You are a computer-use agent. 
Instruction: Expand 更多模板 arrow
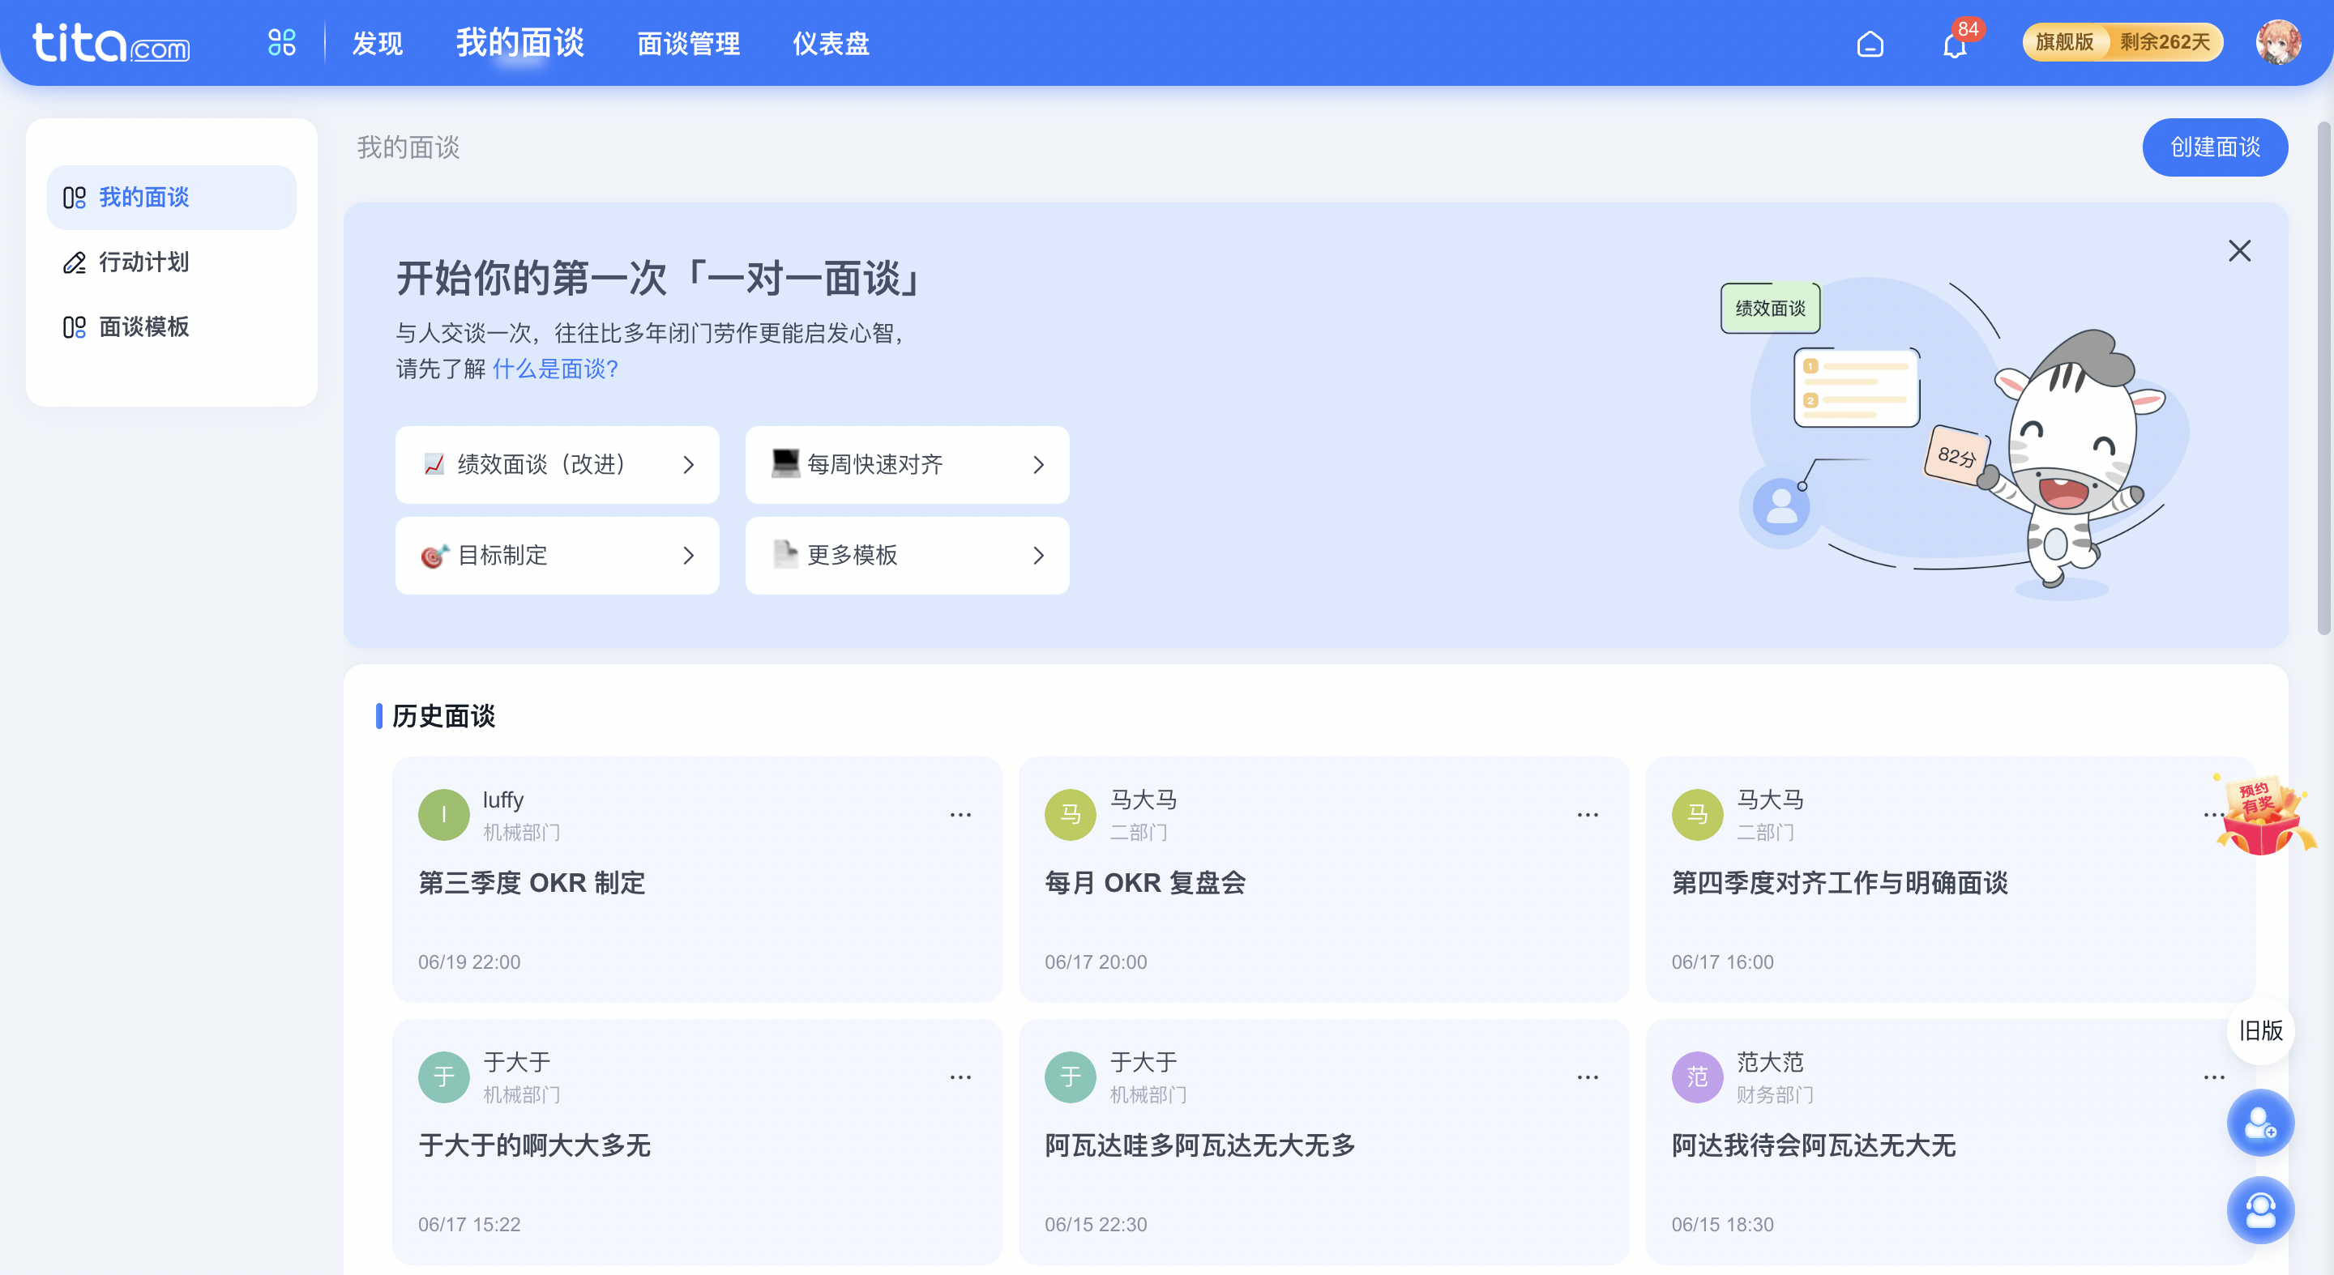coord(1038,555)
